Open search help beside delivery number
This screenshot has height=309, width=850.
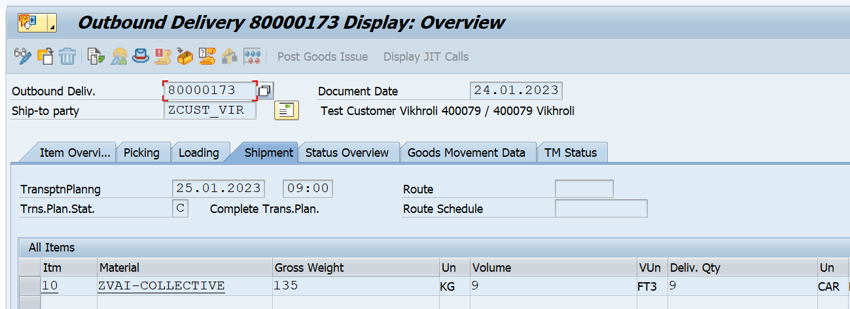[x=266, y=91]
